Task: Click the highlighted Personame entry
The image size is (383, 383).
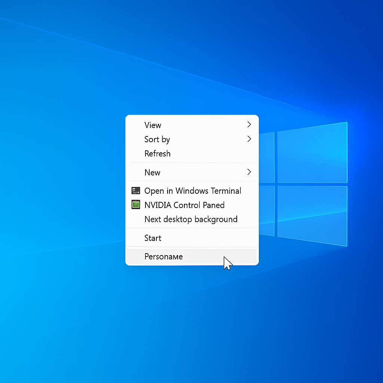Action: pos(192,257)
